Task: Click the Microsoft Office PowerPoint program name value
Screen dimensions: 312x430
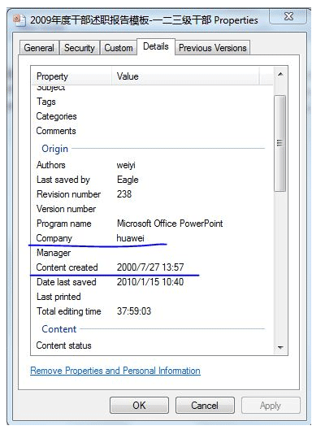Action: [170, 224]
